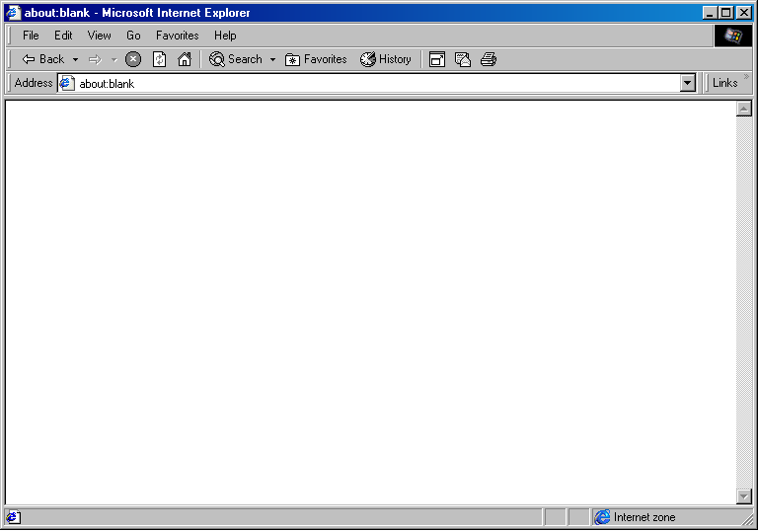Click the Back button in toolbar

(x=43, y=59)
